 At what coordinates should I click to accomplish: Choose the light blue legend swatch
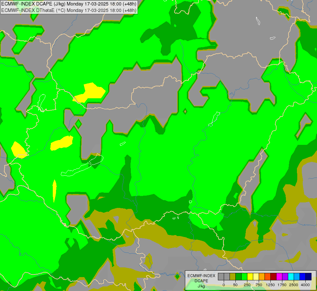pos(297,277)
